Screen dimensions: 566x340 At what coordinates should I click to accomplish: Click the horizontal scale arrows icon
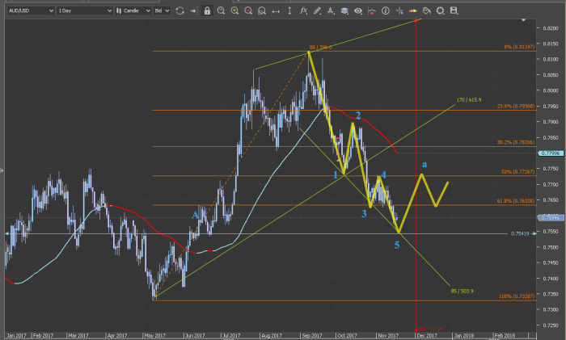[x=277, y=11]
